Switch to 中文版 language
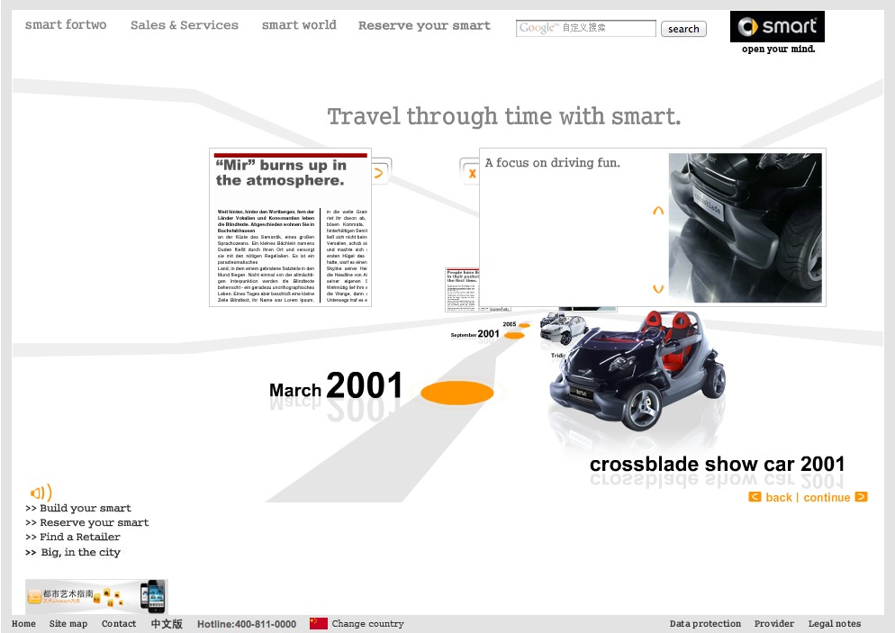Image resolution: width=895 pixels, height=633 pixels. (x=167, y=624)
